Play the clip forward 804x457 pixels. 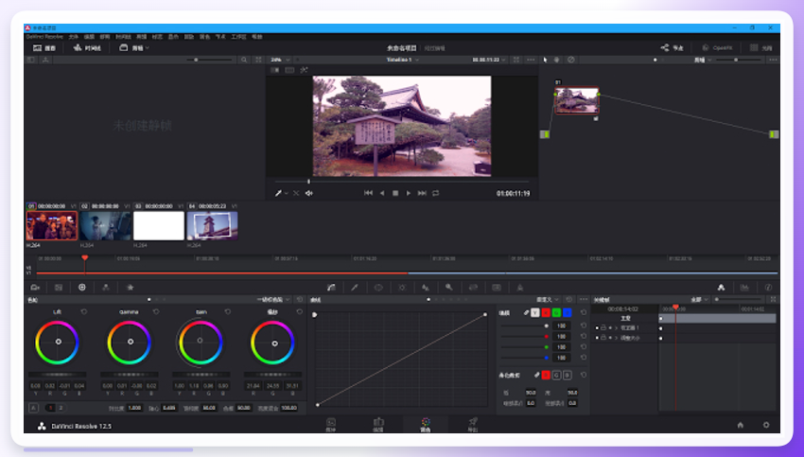point(409,193)
